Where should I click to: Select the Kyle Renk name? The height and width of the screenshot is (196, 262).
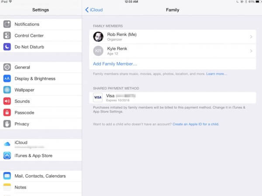click(x=117, y=48)
